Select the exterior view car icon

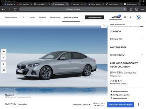[x=4, y=51]
